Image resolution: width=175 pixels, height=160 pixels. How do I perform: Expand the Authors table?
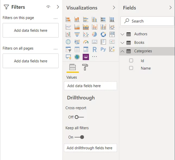[x=123, y=34]
